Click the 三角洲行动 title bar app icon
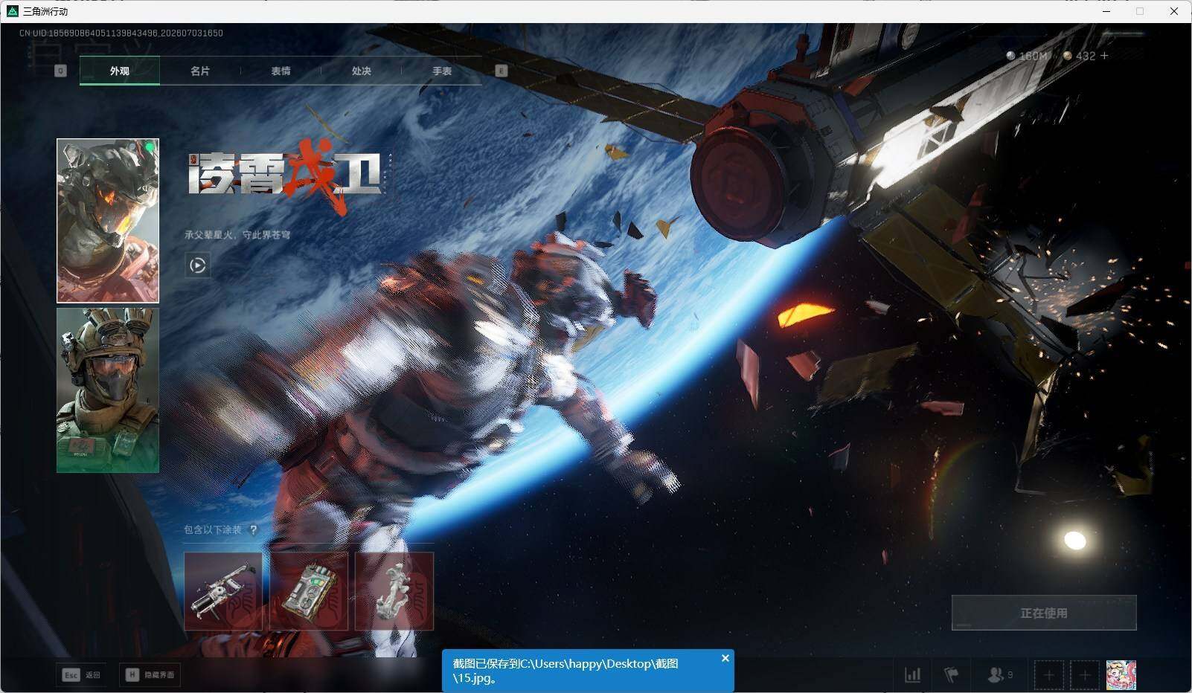Screen dimensions: 1192x693 tap(12, 11)
